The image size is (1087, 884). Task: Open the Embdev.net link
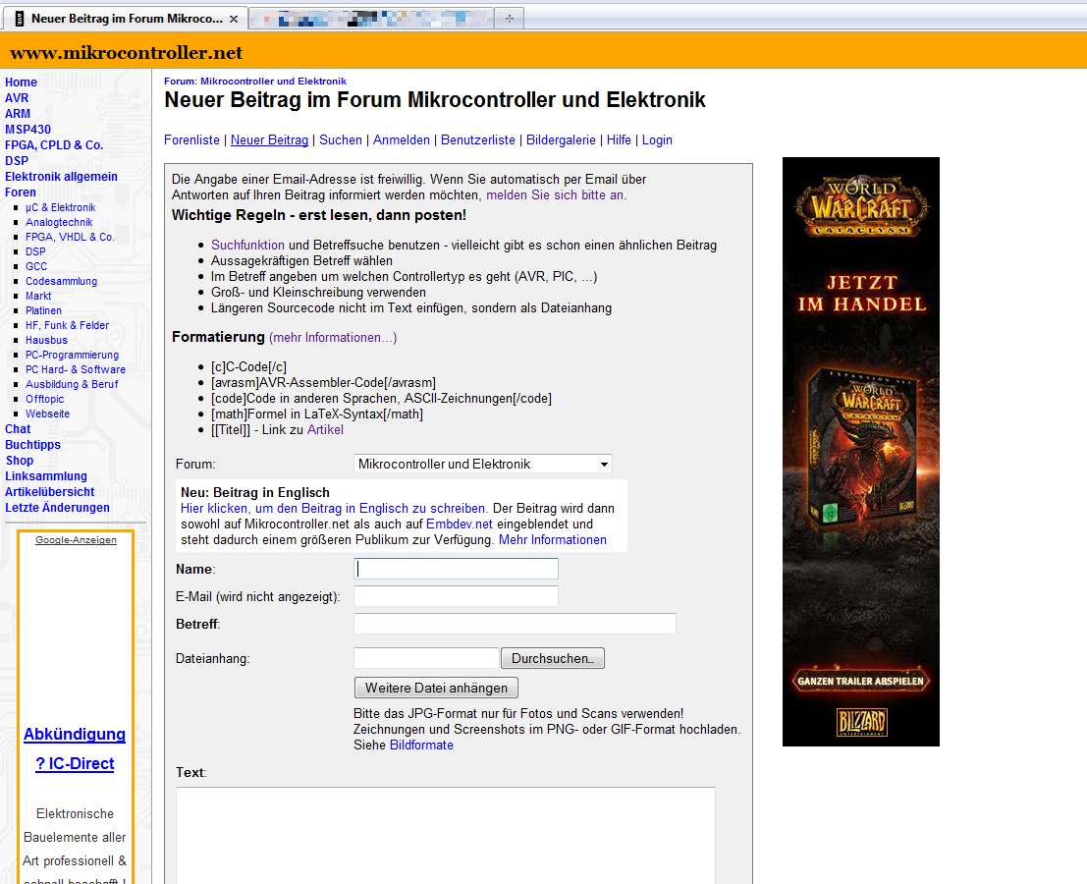[459, 525]
